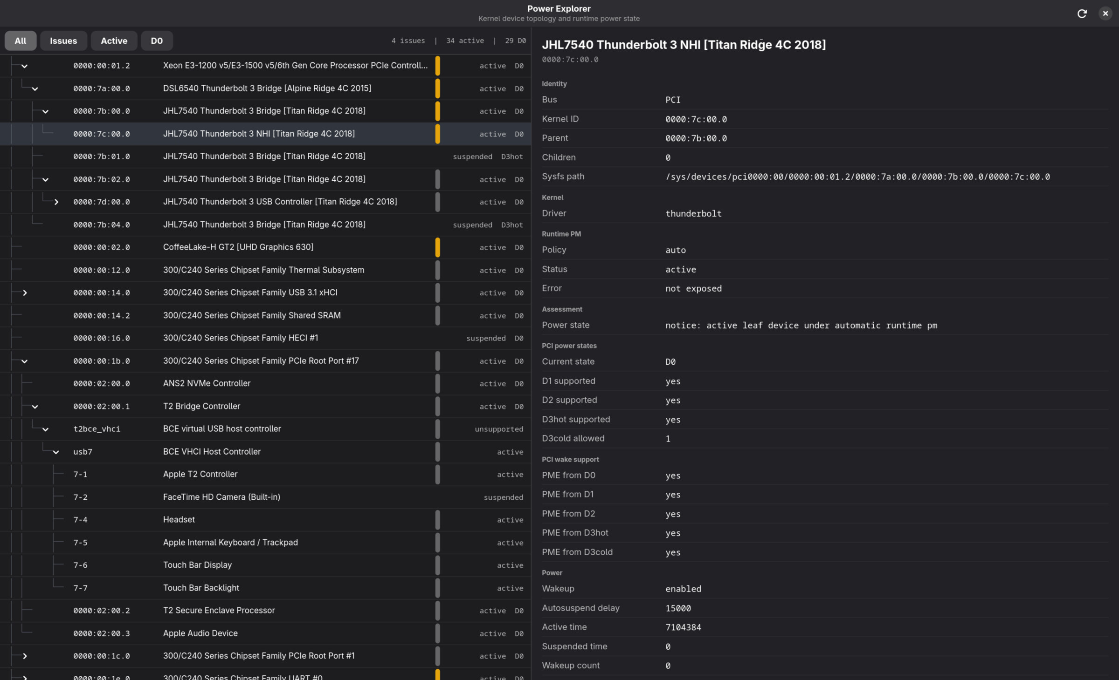The width and height of the screenshot is (1119, 680).
Task: Click the '4 issues' counter text
Action: click(x=408, y=41)
